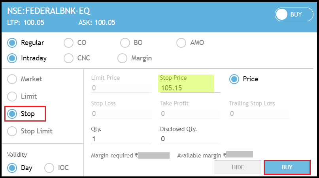Select the AMO order option
The image size is (319, 178).
(181, 43)
